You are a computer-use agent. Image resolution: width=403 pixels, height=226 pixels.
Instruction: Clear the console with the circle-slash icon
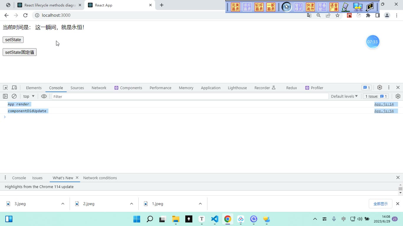tap(14, 96)
